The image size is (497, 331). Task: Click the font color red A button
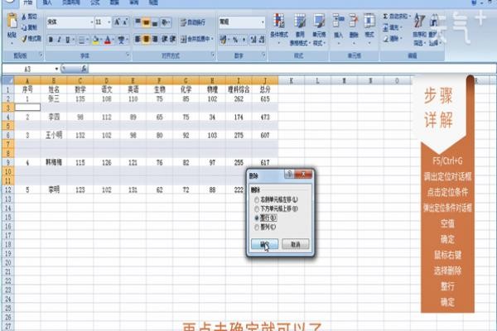point(108,40)
